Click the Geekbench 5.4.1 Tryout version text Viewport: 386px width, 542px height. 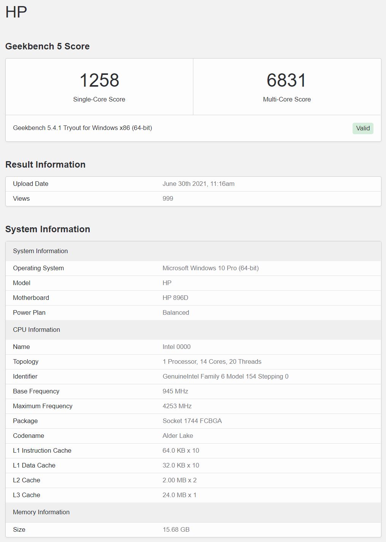tap(82, 128)
